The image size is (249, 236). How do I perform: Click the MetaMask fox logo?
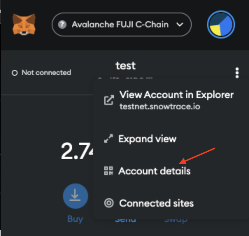point(24,24)
